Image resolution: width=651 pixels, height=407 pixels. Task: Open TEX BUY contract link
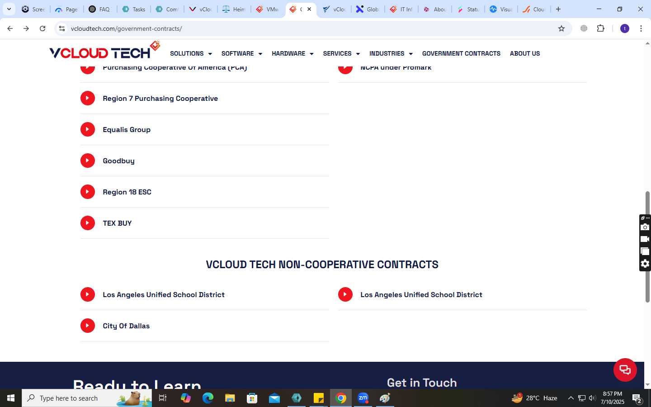117,223
